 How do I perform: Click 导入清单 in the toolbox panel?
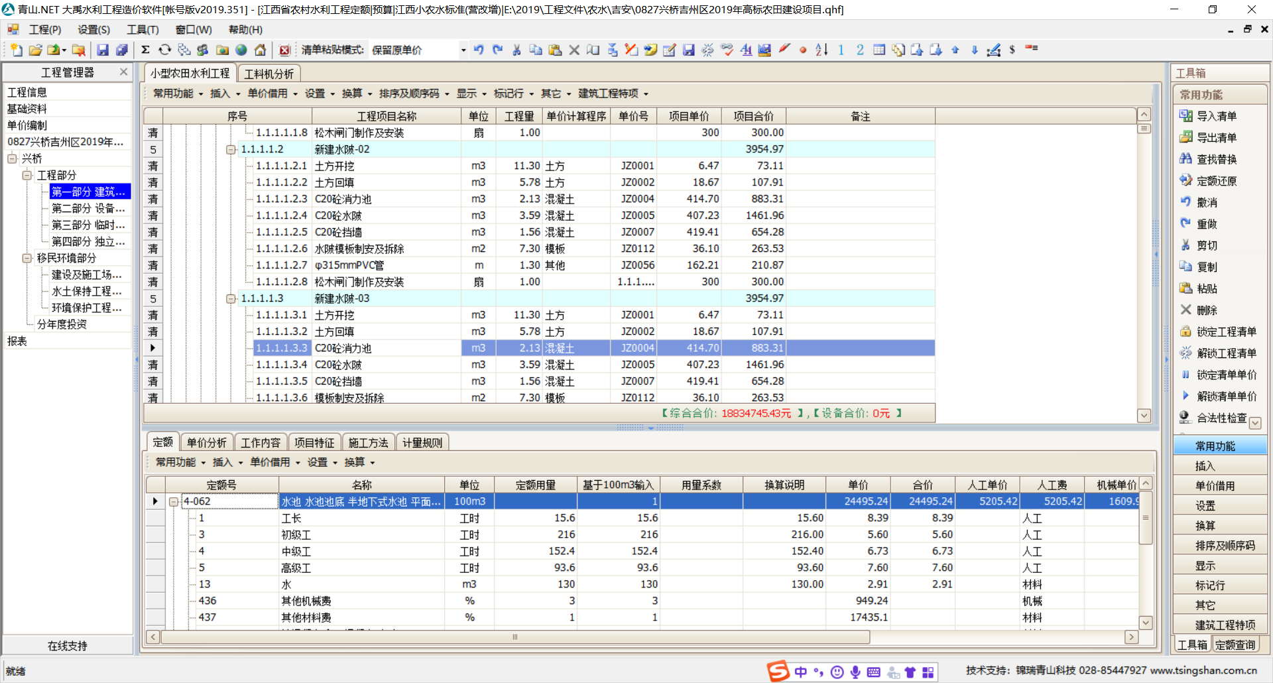[x=1216, y=116]
